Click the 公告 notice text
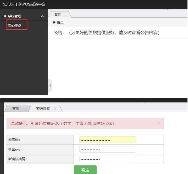 tap(106, 32)
